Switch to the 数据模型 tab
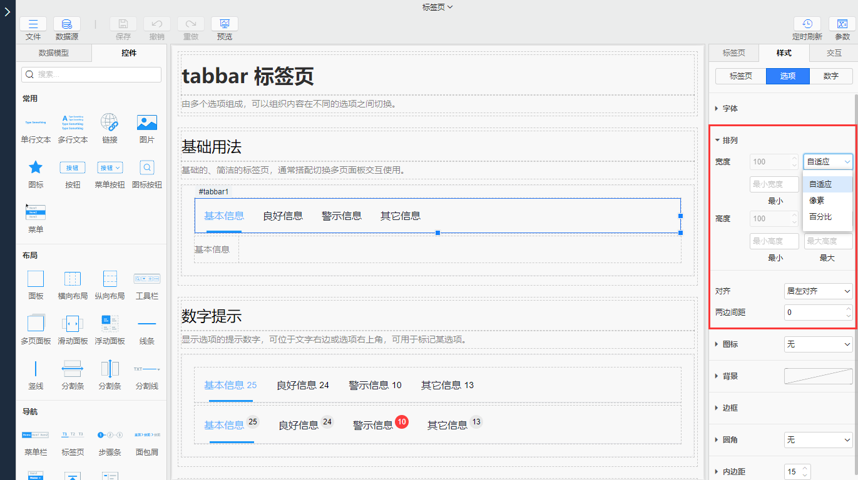Viewport: 858px width, 480px height. click(x=54, y=53)
